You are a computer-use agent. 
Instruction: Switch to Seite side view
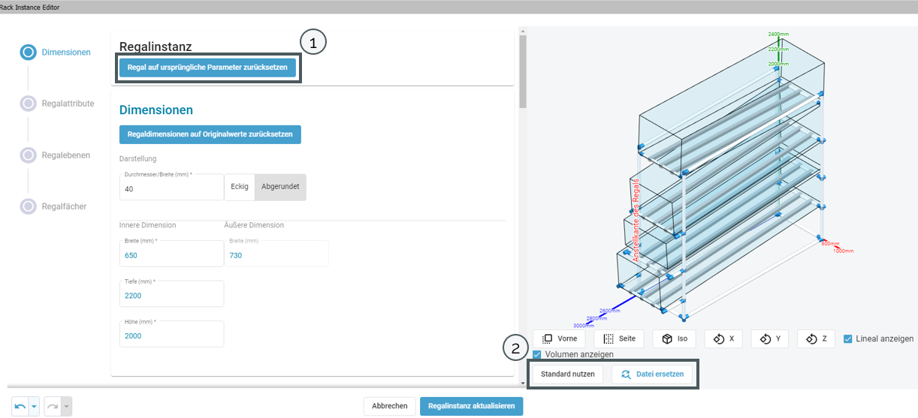[x=619, y=338]
